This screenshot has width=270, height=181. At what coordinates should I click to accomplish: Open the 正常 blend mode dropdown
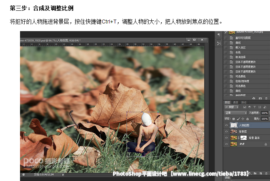tap(236, 113)
